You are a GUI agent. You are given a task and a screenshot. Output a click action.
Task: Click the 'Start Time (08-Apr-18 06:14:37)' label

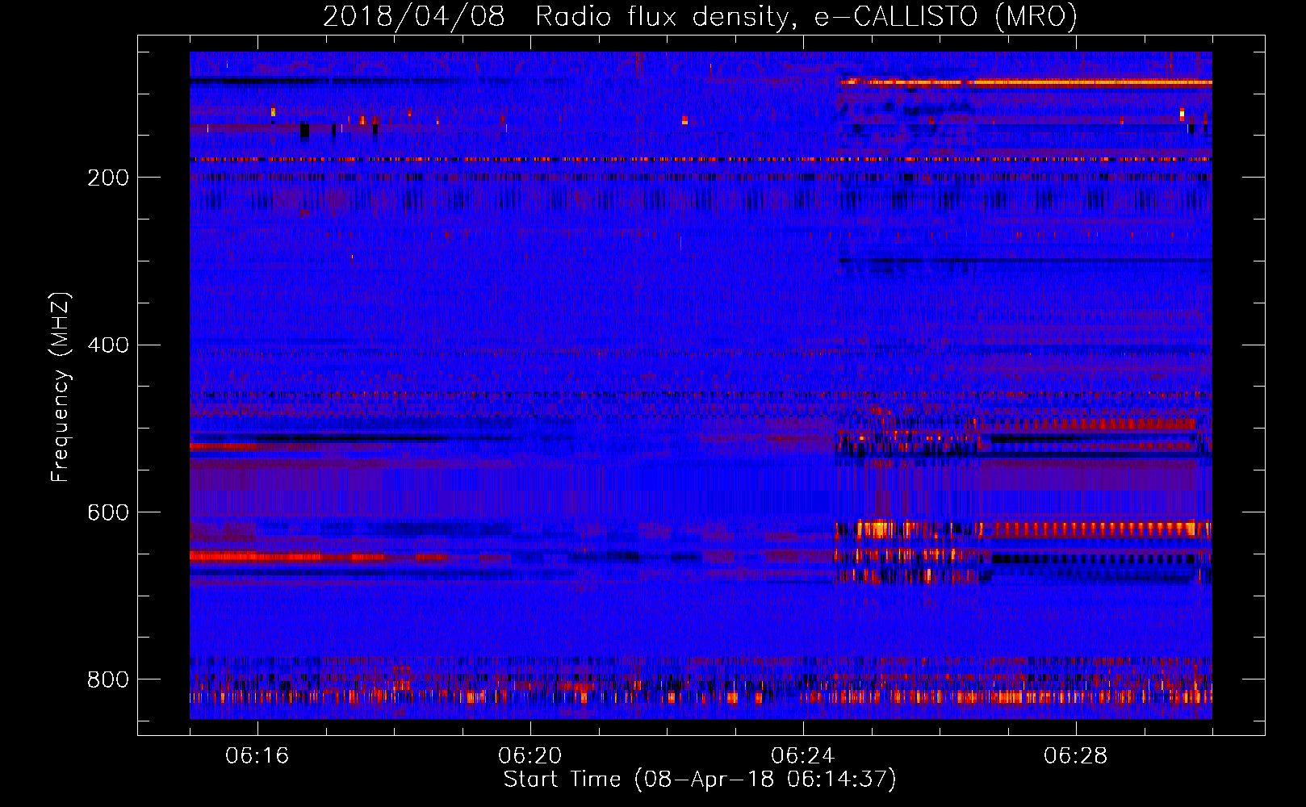700,780
